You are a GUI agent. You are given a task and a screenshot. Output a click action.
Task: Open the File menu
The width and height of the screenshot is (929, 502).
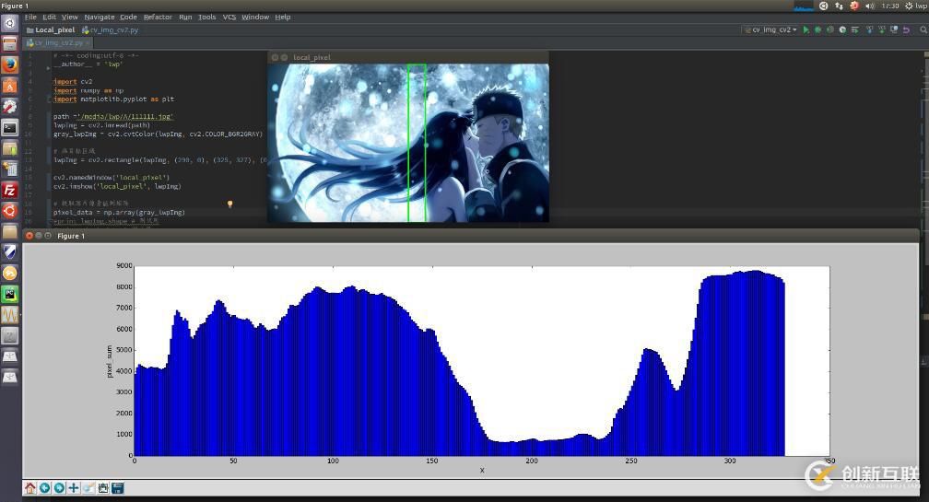coord(30,18)
